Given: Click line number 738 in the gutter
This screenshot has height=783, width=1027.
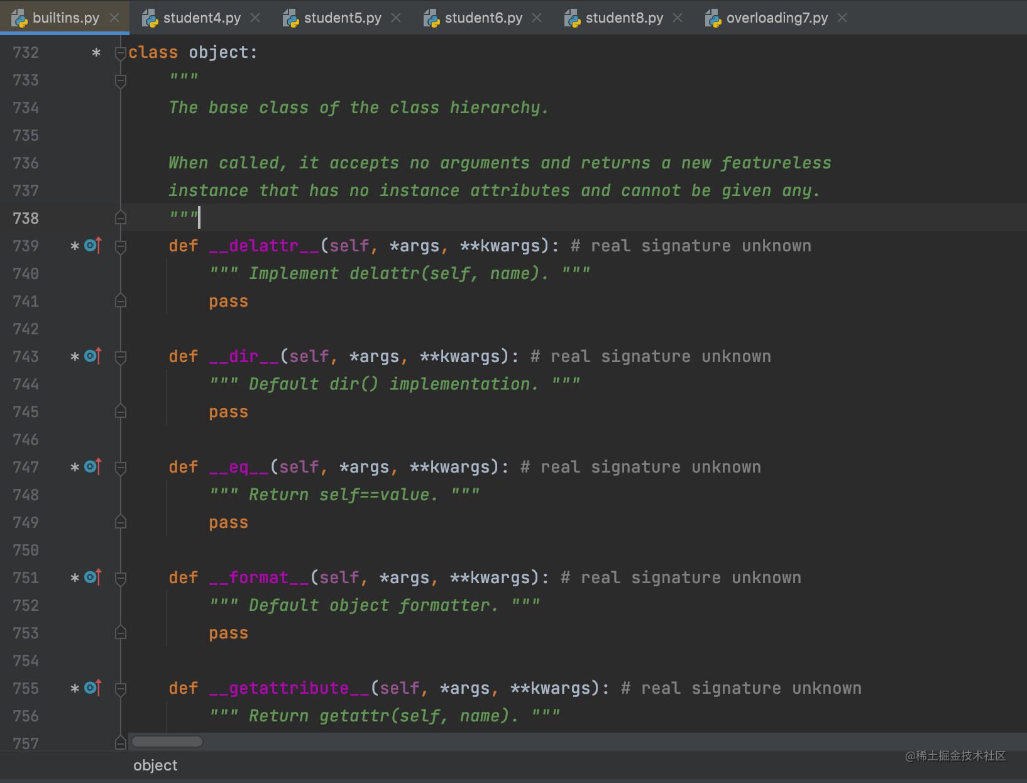Looking at the screenshot, I should click(x=25, y=218).
